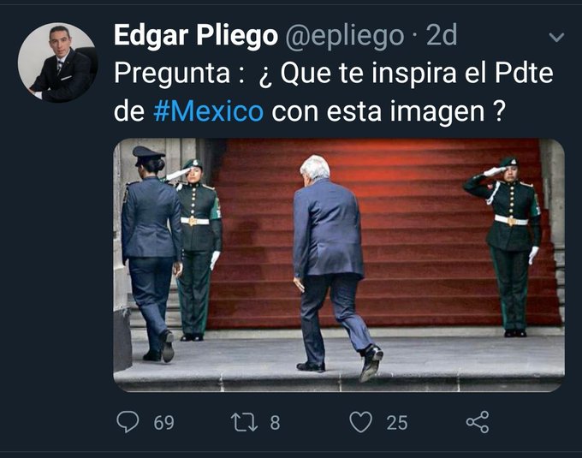The image size is (582, 458).
Task: Click the 25 likes count
Action: 397,423
